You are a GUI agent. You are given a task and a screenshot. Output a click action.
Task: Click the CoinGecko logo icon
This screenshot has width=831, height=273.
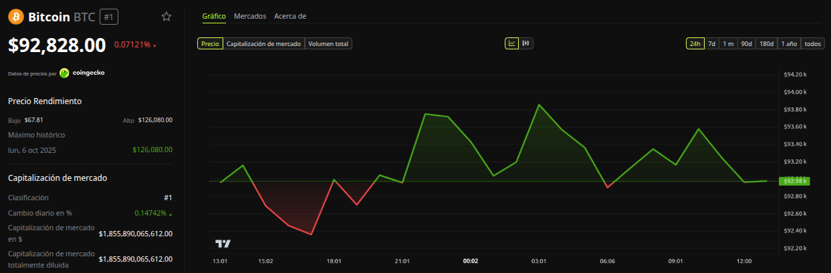(64, 73)
